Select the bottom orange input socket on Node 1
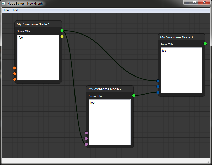Image resolution: width=212 pixels, height=165 pixels. pos(15,79)
